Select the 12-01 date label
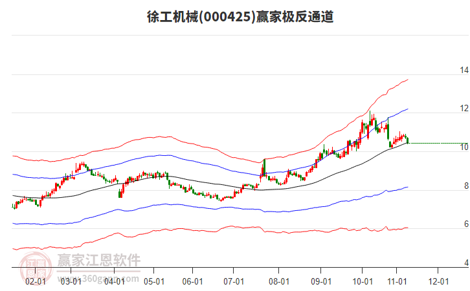The height and width of the screenshot is (291, 470). coord(438,281)
